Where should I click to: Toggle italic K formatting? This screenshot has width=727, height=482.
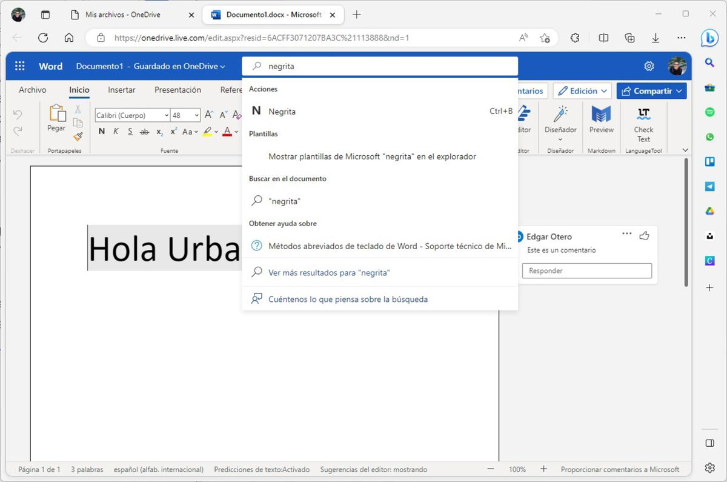tap(116, 132)
